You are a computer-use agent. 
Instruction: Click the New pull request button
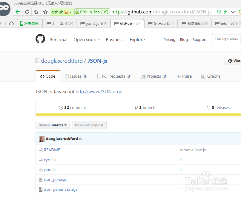coord(89,125)
